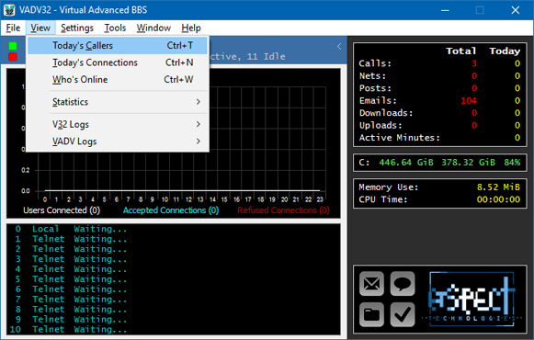Viewport: 534px width, 340px height.
Task: Click the Aspect Technologies logo
Action: tap(472, 299)
